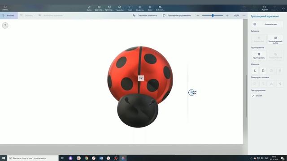This screenshot has width=287, height=161.
Task: Click the greyed Magic select tool
Action: pos(51,16)
